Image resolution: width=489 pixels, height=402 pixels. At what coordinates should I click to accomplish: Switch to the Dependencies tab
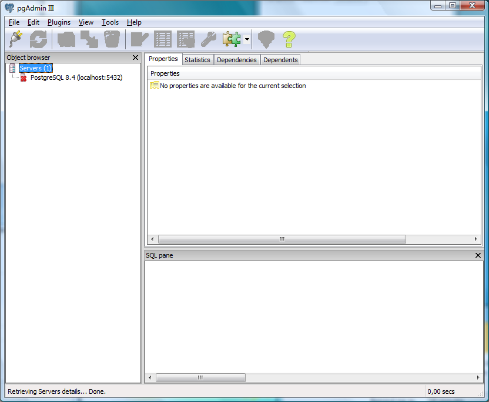[237, 60]
